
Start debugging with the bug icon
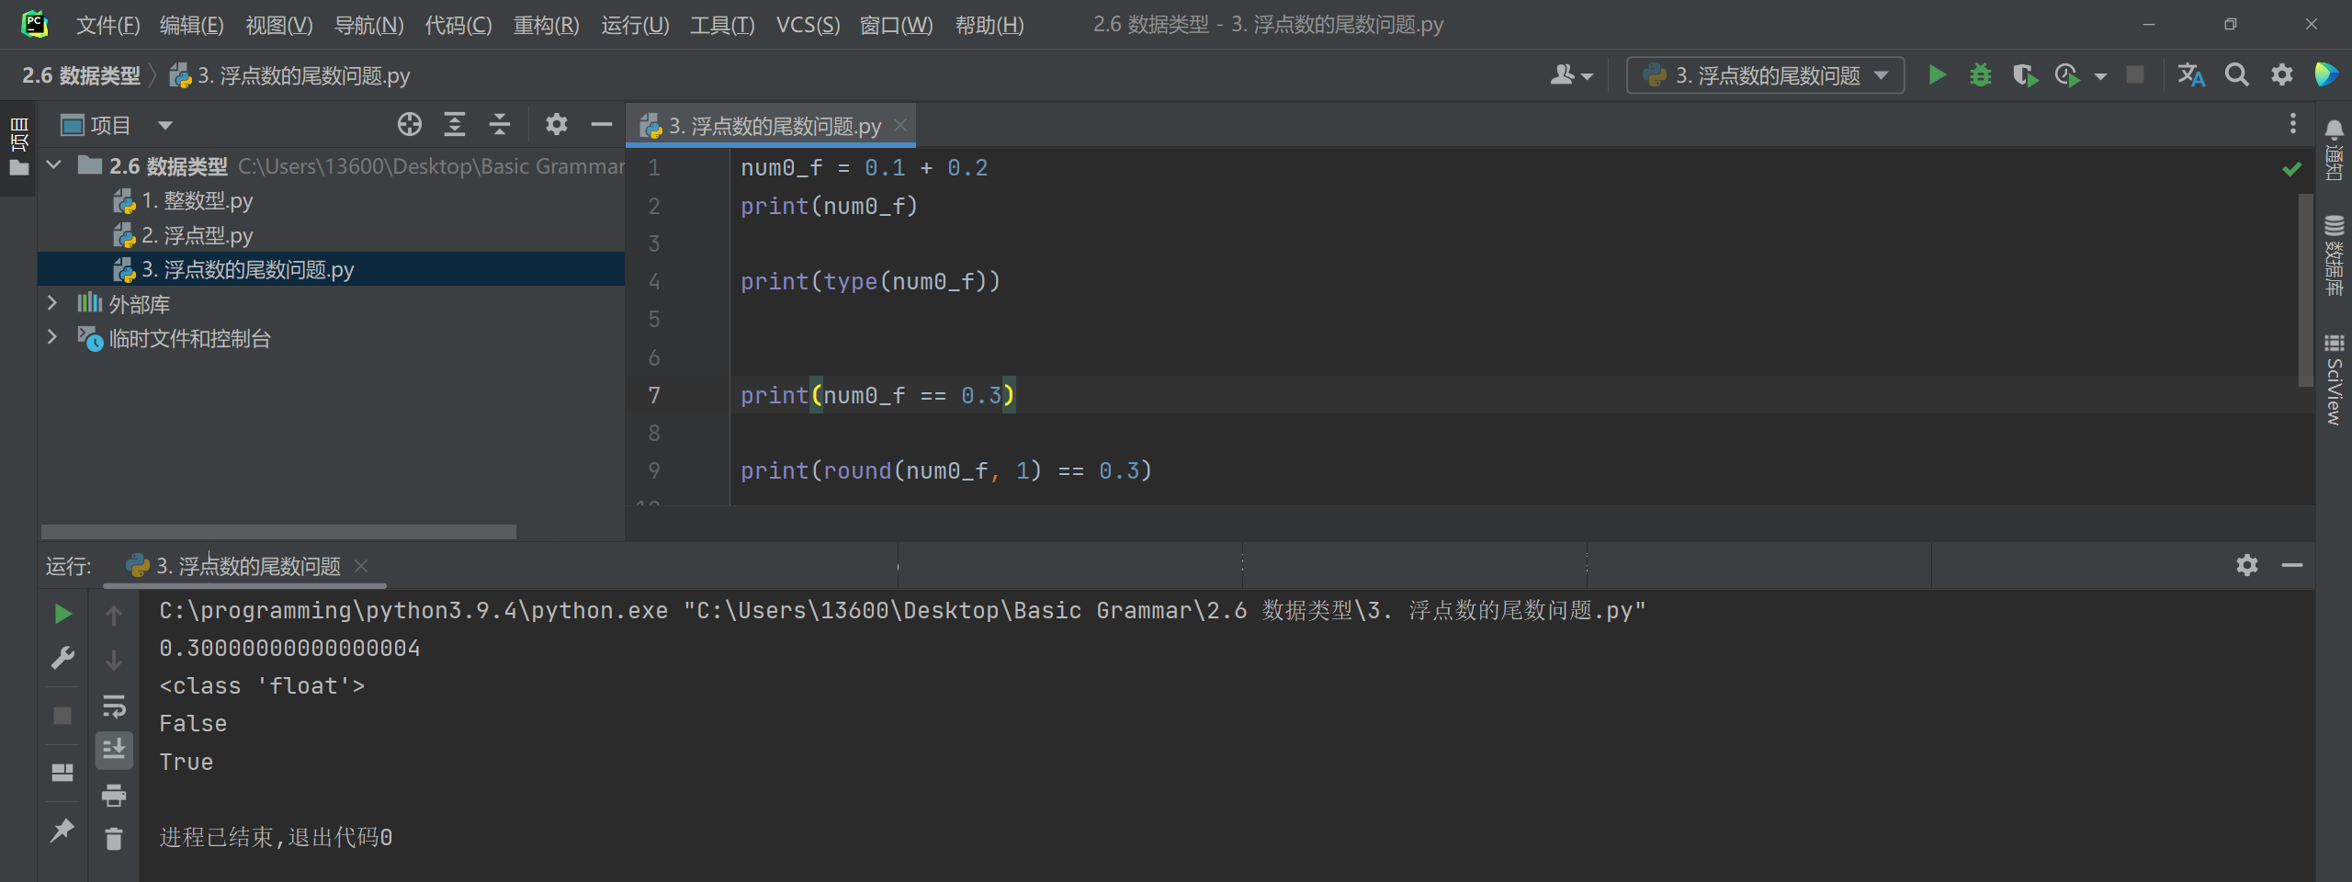pyautogui.click(x=1980, y=75)
